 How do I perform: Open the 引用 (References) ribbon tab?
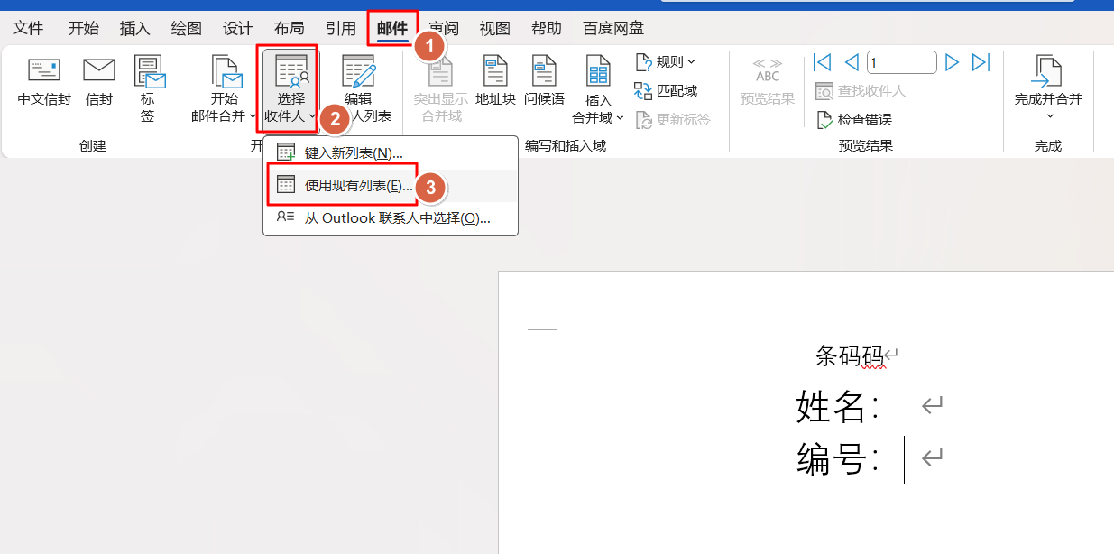coord(341,28)
